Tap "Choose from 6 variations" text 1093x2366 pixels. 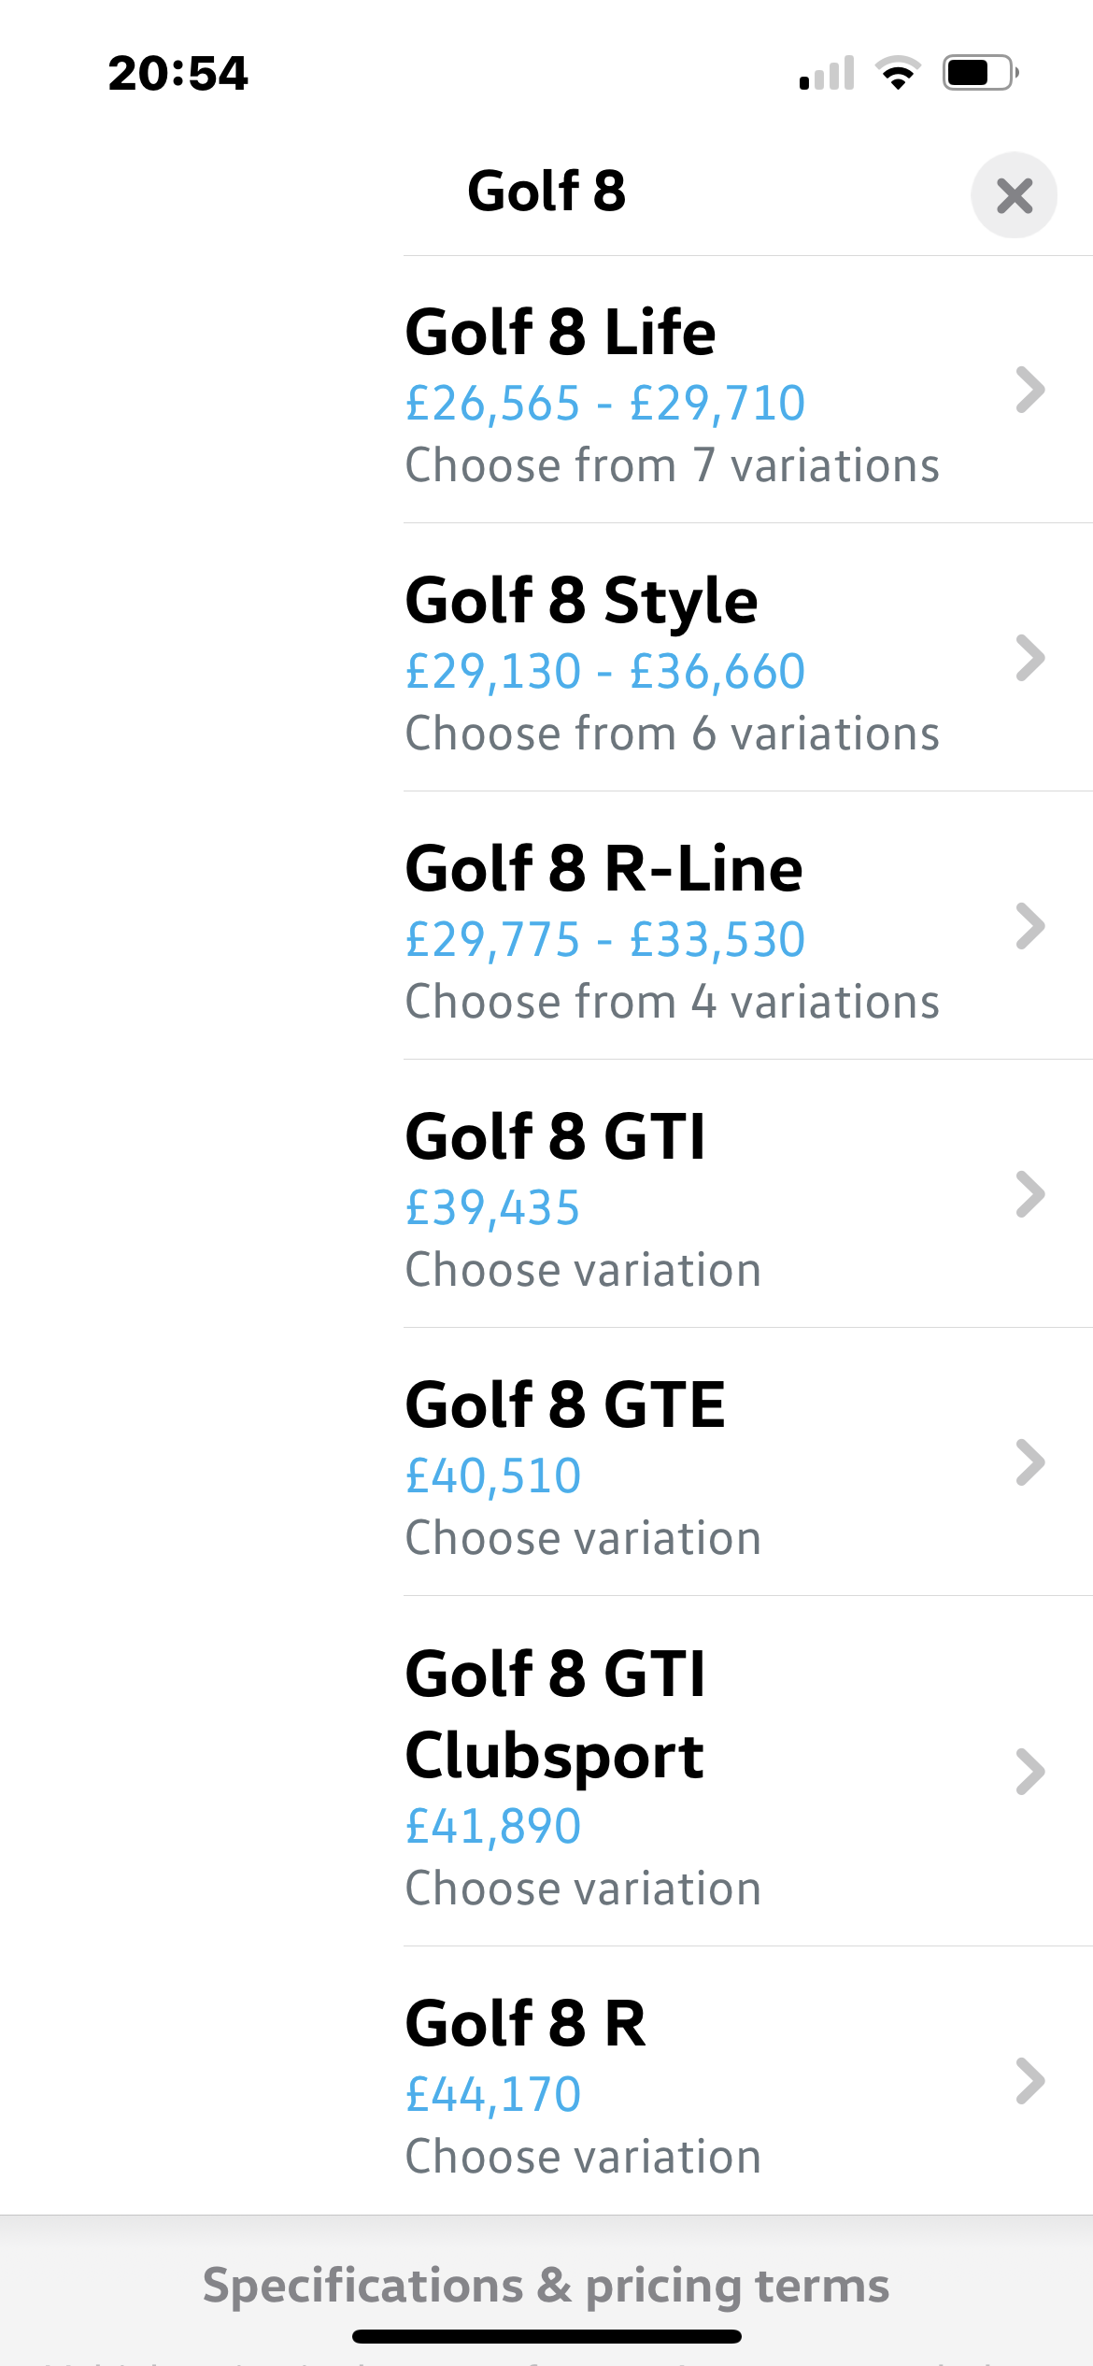click(x=673, y=734)
